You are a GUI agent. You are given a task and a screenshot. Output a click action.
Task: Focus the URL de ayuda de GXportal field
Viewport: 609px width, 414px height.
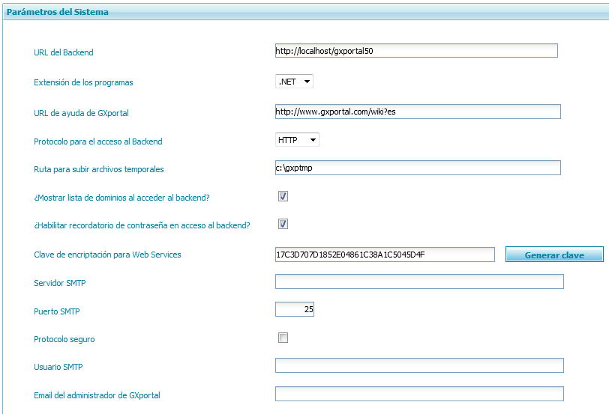tap(418, 112)
